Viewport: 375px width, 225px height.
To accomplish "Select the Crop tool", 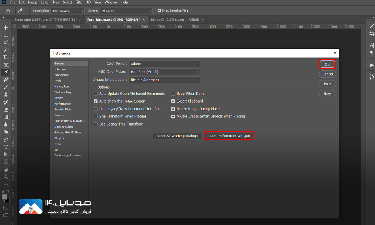I will 6,57.
